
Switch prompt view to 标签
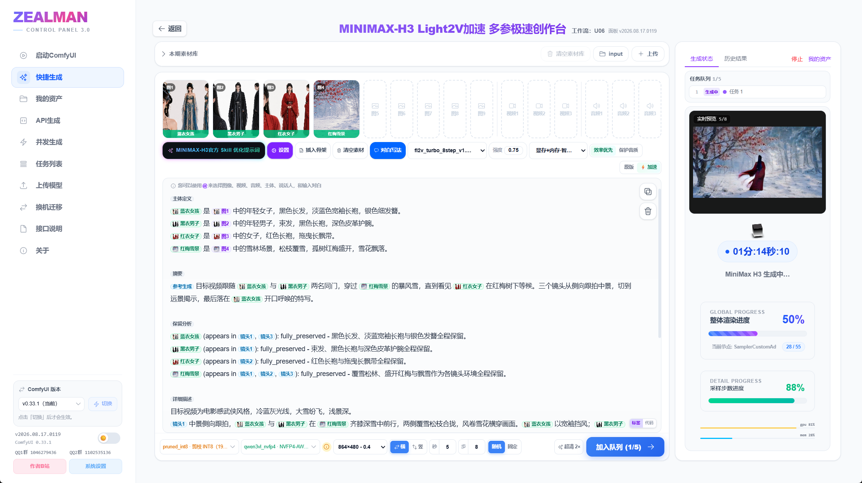point(636,423)
